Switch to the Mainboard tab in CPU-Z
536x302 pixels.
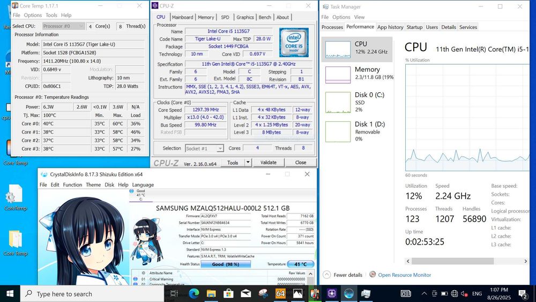click(x=183, y=18)
